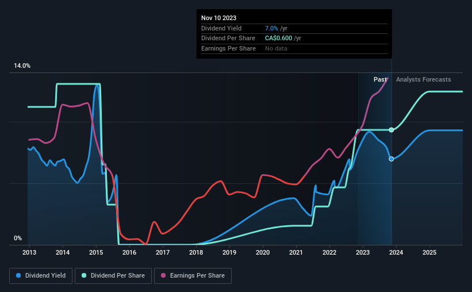472x292 pixels.
Task: Click the 2020 x-axis label
Action: (x=263, y=252)
